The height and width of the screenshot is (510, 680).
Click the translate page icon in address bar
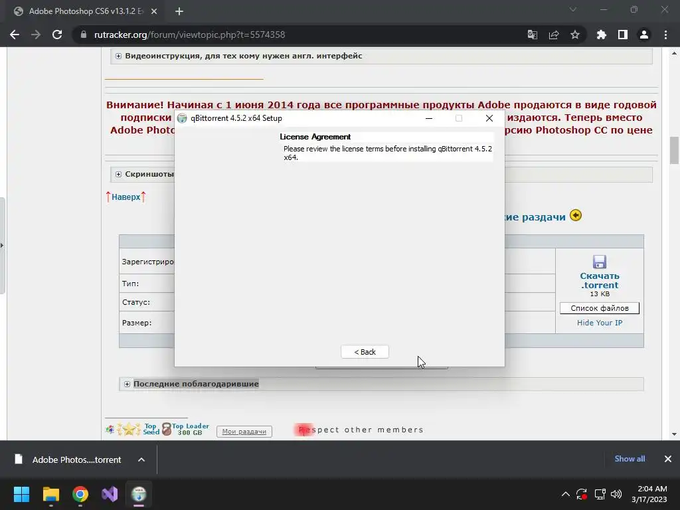(532, 35)
